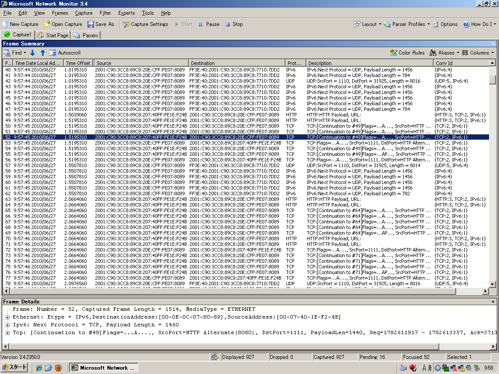499x374 pixels.
Task: Select frame 78 UDP Length 8016 row
Action: (246, 284)
